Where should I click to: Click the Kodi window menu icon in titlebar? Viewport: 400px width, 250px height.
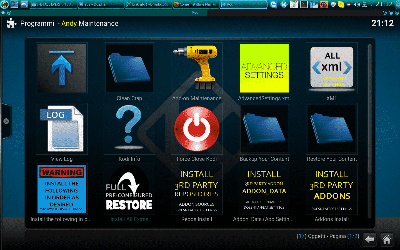pyautogui.click(x=3, y=13)
